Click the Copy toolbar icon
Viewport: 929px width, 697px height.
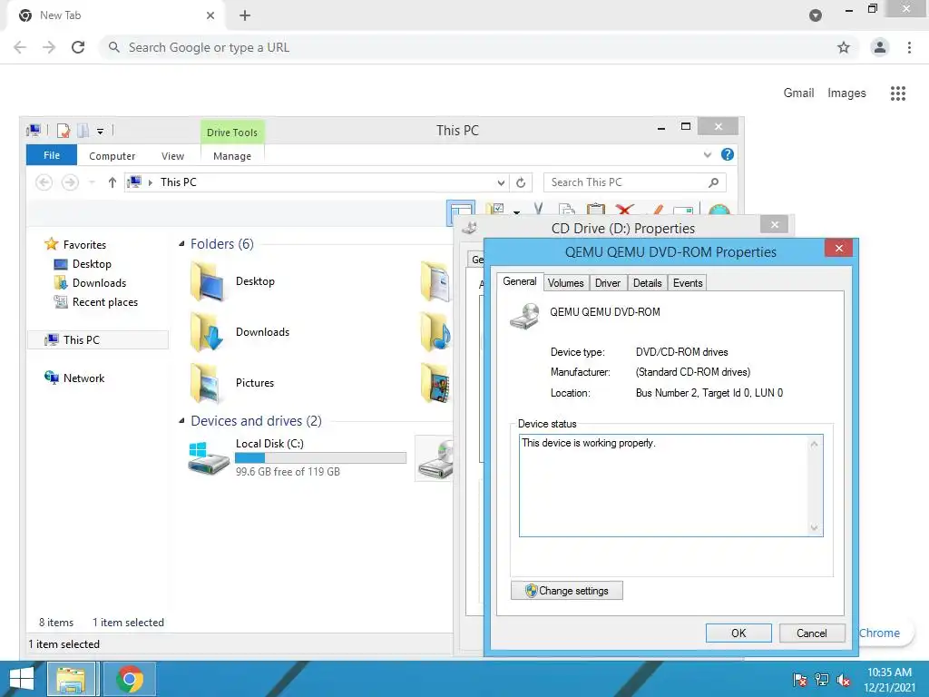click(567, 209)
